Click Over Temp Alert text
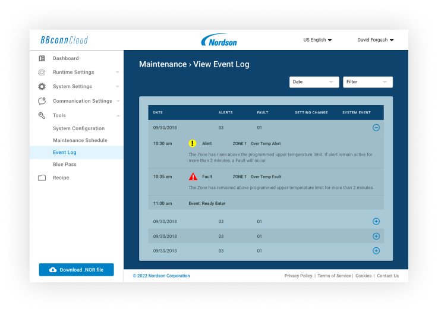Viewport: 438px width, 312px height. (x=266, y=144)
